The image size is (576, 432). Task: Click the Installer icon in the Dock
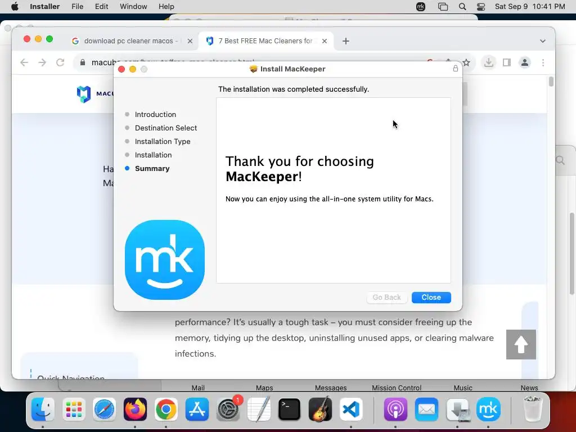pos(458,409)
